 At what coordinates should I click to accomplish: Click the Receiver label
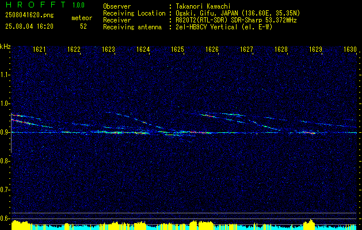117,20
